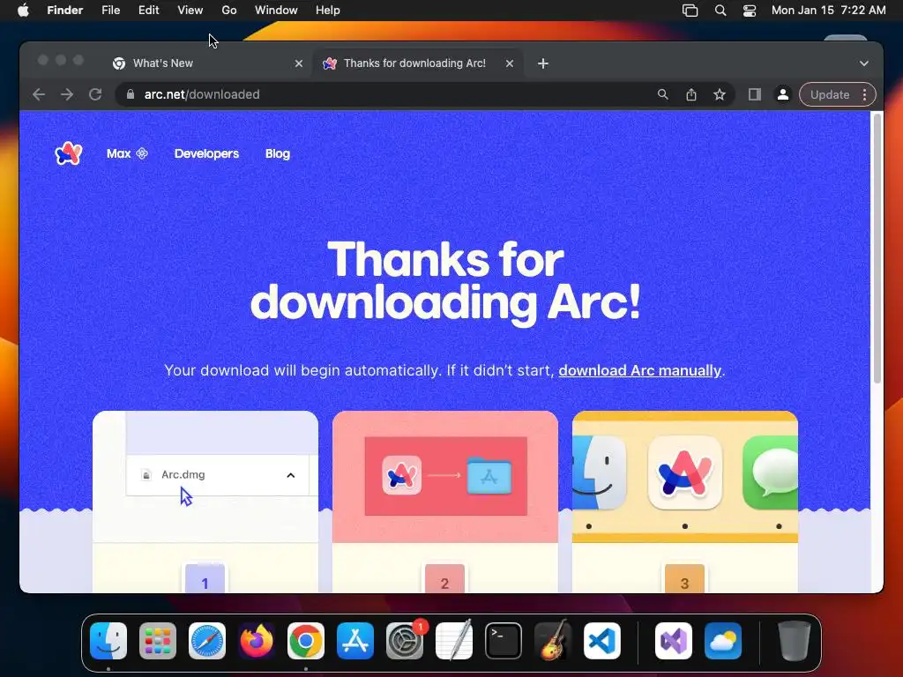Open Finder from the Dock

coord(108,641)
